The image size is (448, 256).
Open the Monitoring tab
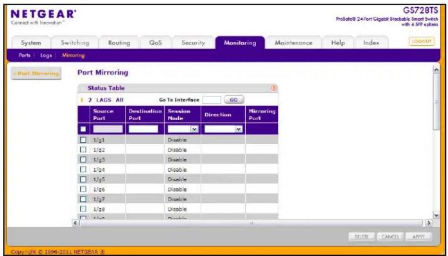[240, 43]
